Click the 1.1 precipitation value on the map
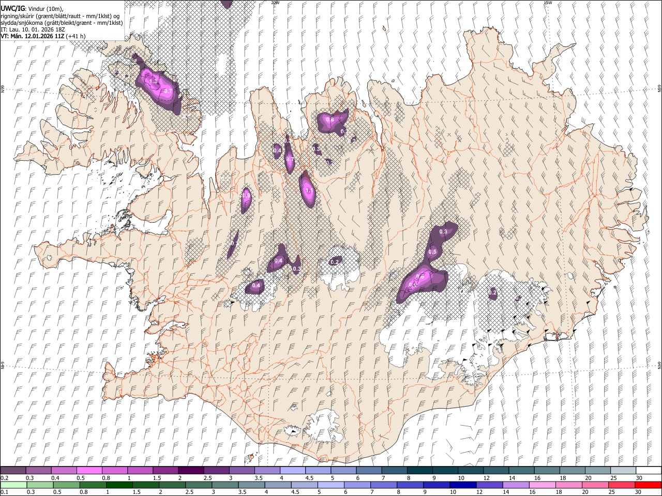The width and height of the screenshot is (662, 496). pos(309,191)
